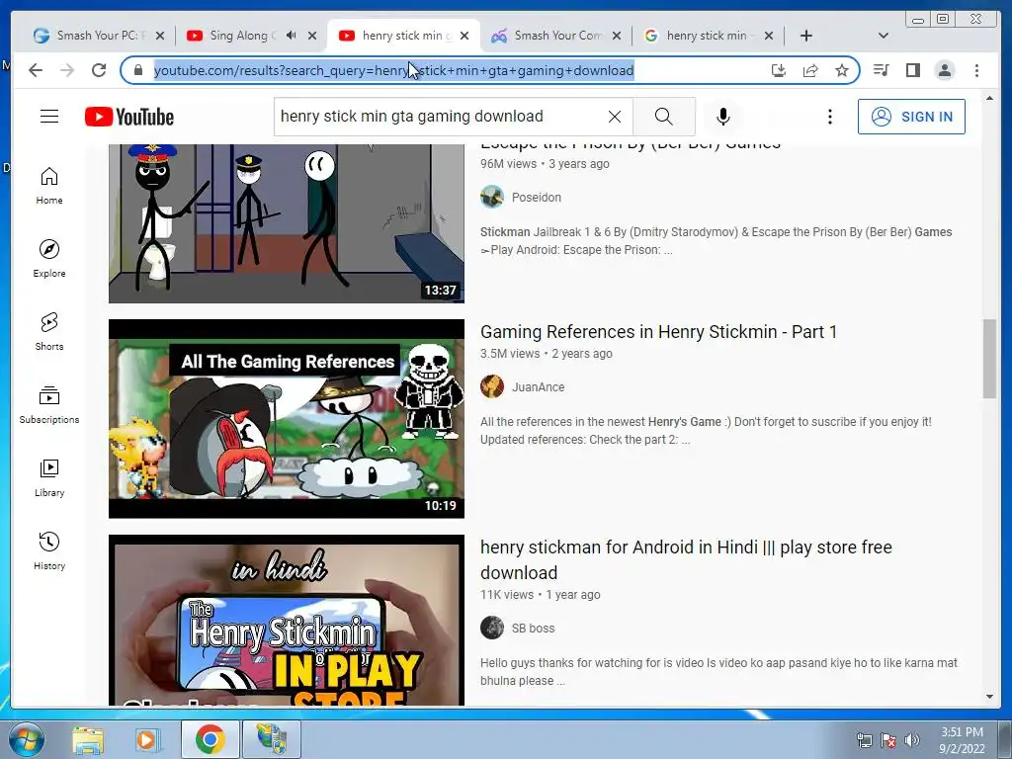Open YouTube settings three-dot menu
1012x759 pixels.
830,117
